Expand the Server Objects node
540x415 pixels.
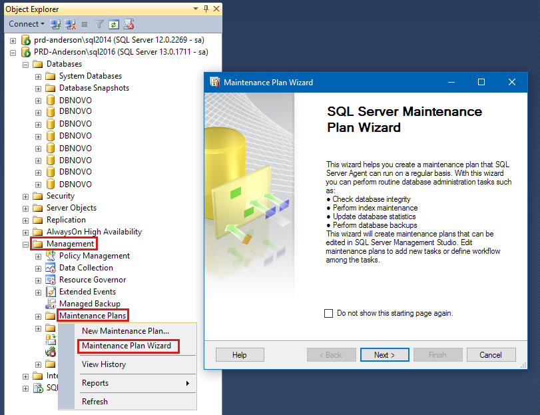[x=25, y=208]
